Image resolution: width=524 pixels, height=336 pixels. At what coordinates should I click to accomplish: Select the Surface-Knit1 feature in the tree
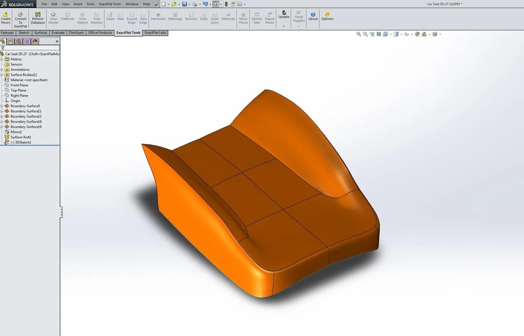20,137
